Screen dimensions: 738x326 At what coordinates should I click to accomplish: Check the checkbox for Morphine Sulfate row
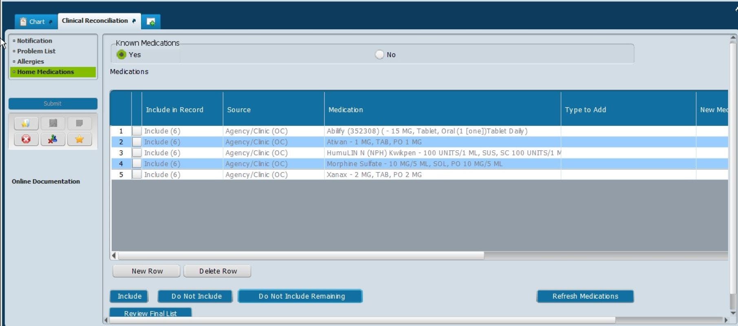click(x=137, y=164)
